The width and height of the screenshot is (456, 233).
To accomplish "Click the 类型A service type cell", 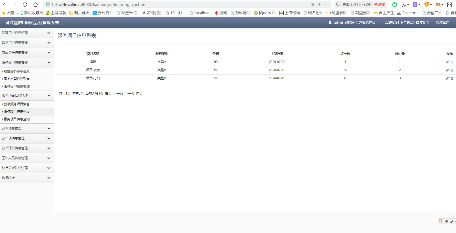I will pos(162,62).
